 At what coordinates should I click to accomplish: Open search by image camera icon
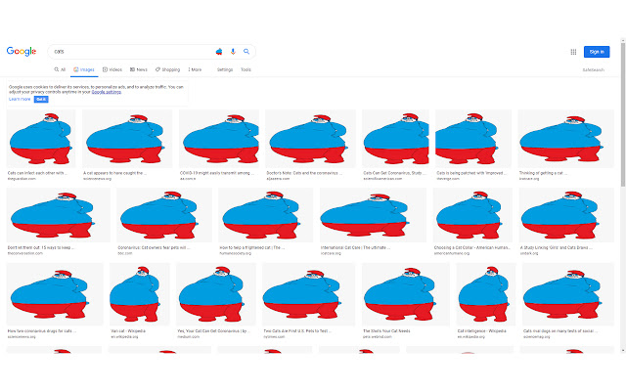(x=219, y=52)
